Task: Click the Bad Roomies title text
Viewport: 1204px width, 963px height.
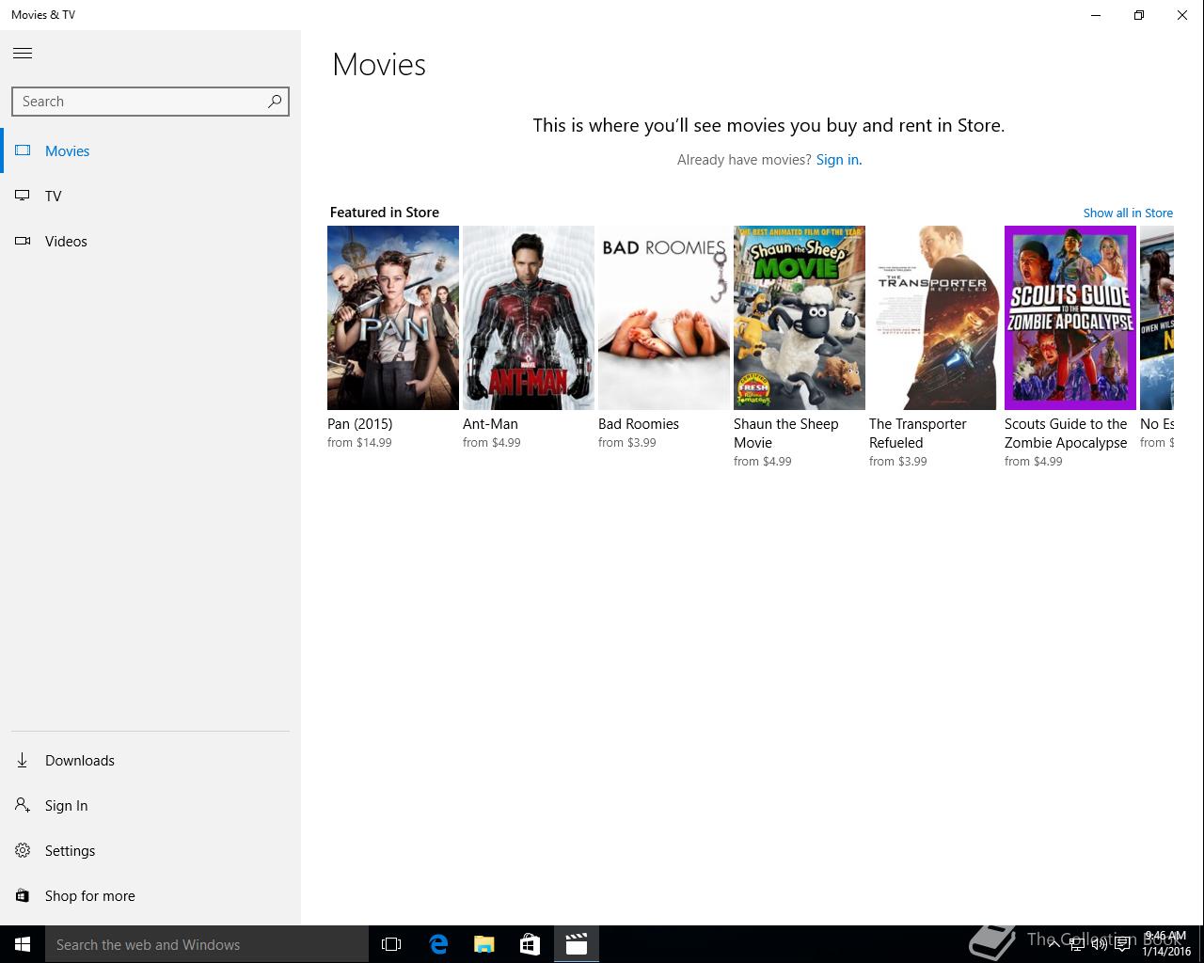Action: (639, 424)
